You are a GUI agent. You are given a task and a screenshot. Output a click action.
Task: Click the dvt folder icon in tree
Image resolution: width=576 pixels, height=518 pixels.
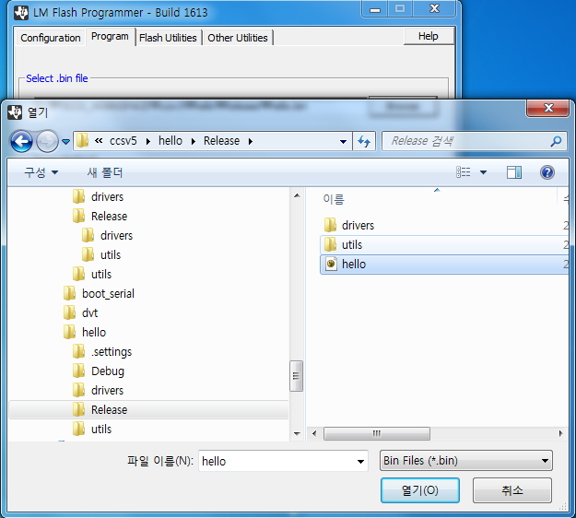click(70, 313)
